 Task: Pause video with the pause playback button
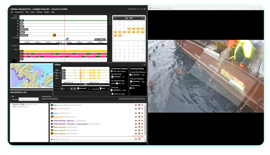62,89
